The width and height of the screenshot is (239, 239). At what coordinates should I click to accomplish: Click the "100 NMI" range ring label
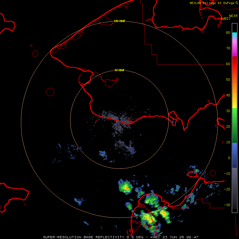pyautogui.click(x=119, y=21)
